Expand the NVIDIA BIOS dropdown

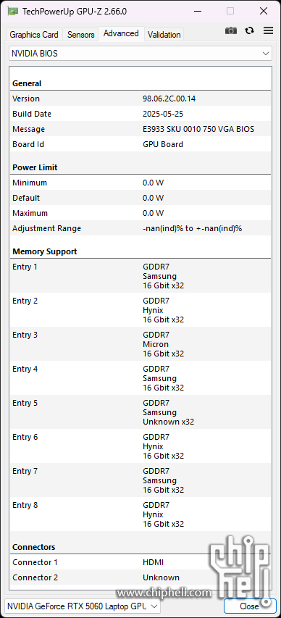coord(140,54)
